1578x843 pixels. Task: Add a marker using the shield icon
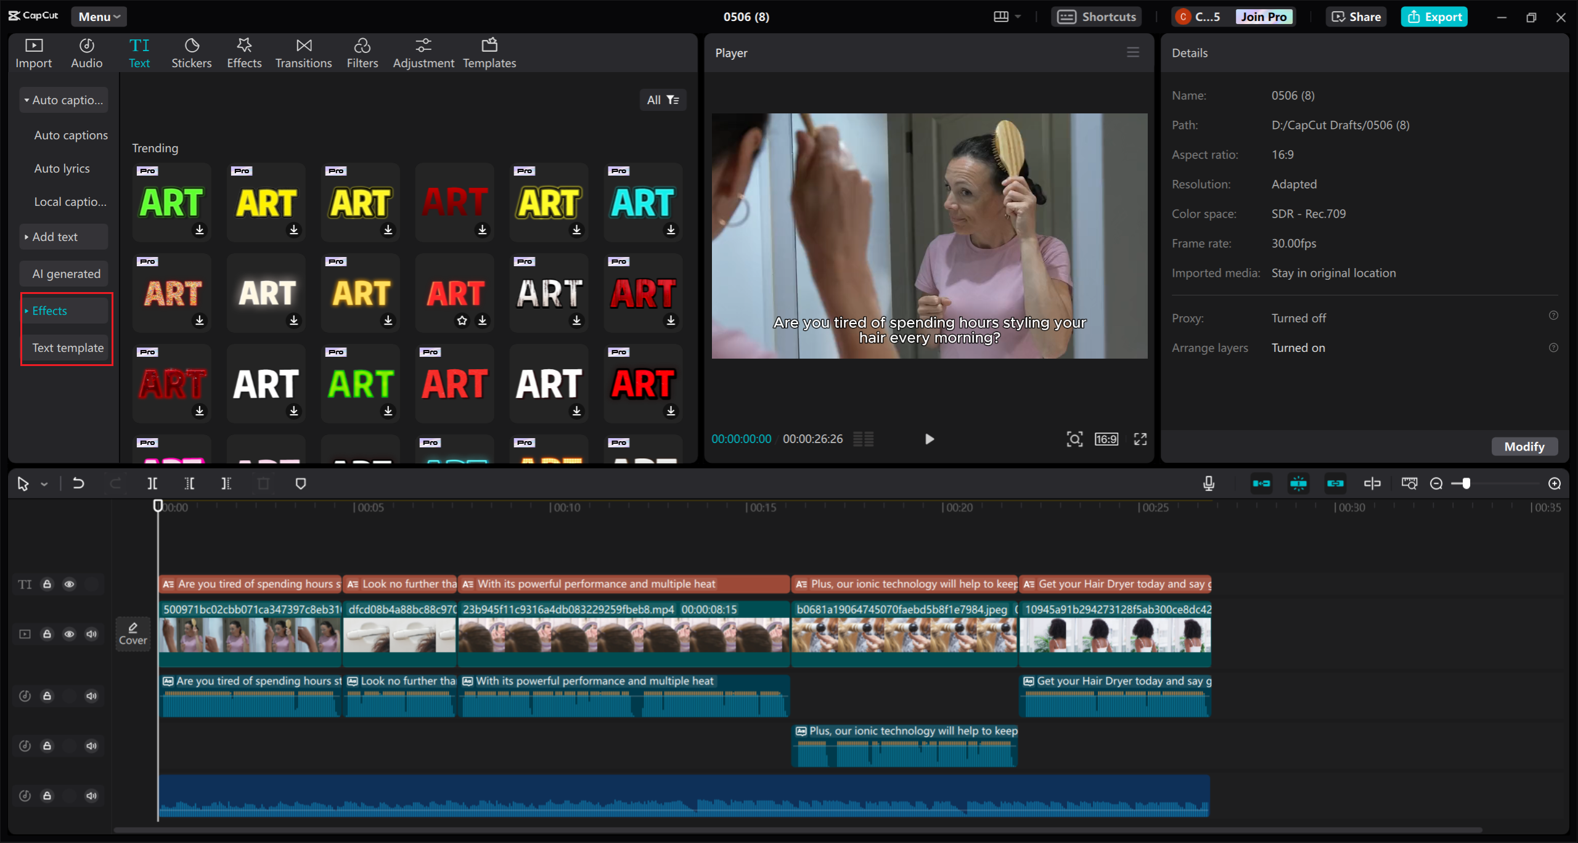pyautogui.click(x=300, y=484)
